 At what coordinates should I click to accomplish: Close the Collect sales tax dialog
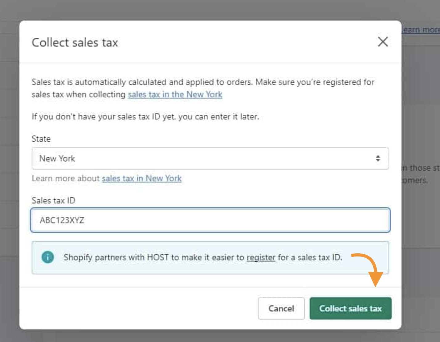point(383,42)
